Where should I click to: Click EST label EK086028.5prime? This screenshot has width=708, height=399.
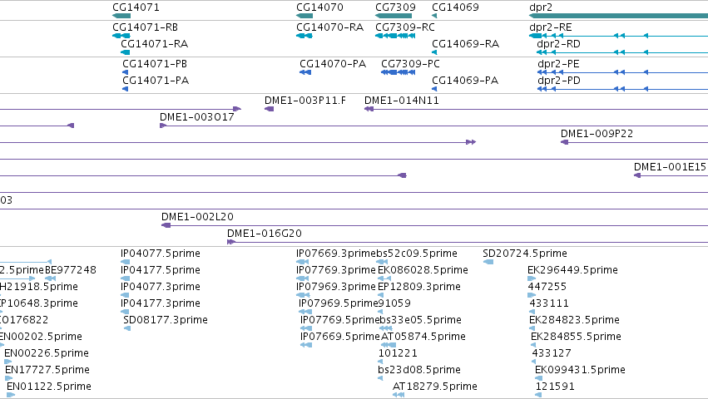[423, 270]
